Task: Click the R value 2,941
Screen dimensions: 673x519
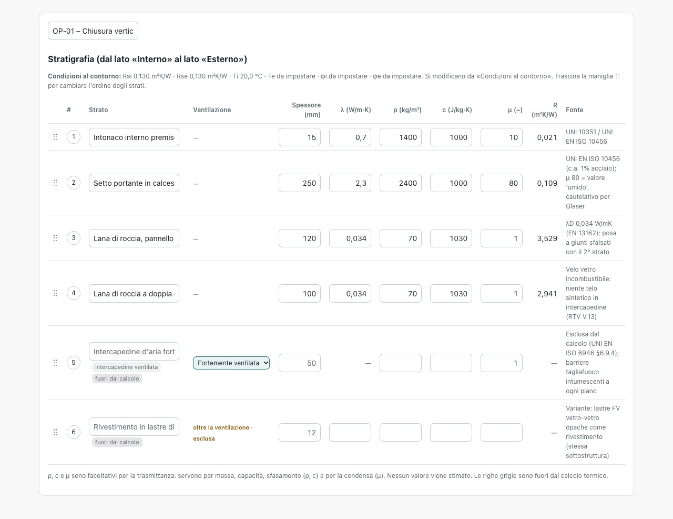Action: (547, 294)
